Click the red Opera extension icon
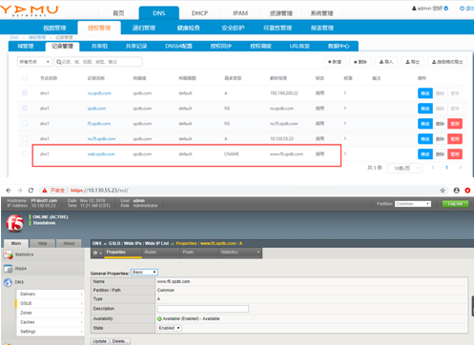This screenshot has width=474, height=345. click(x=467, y=191)
